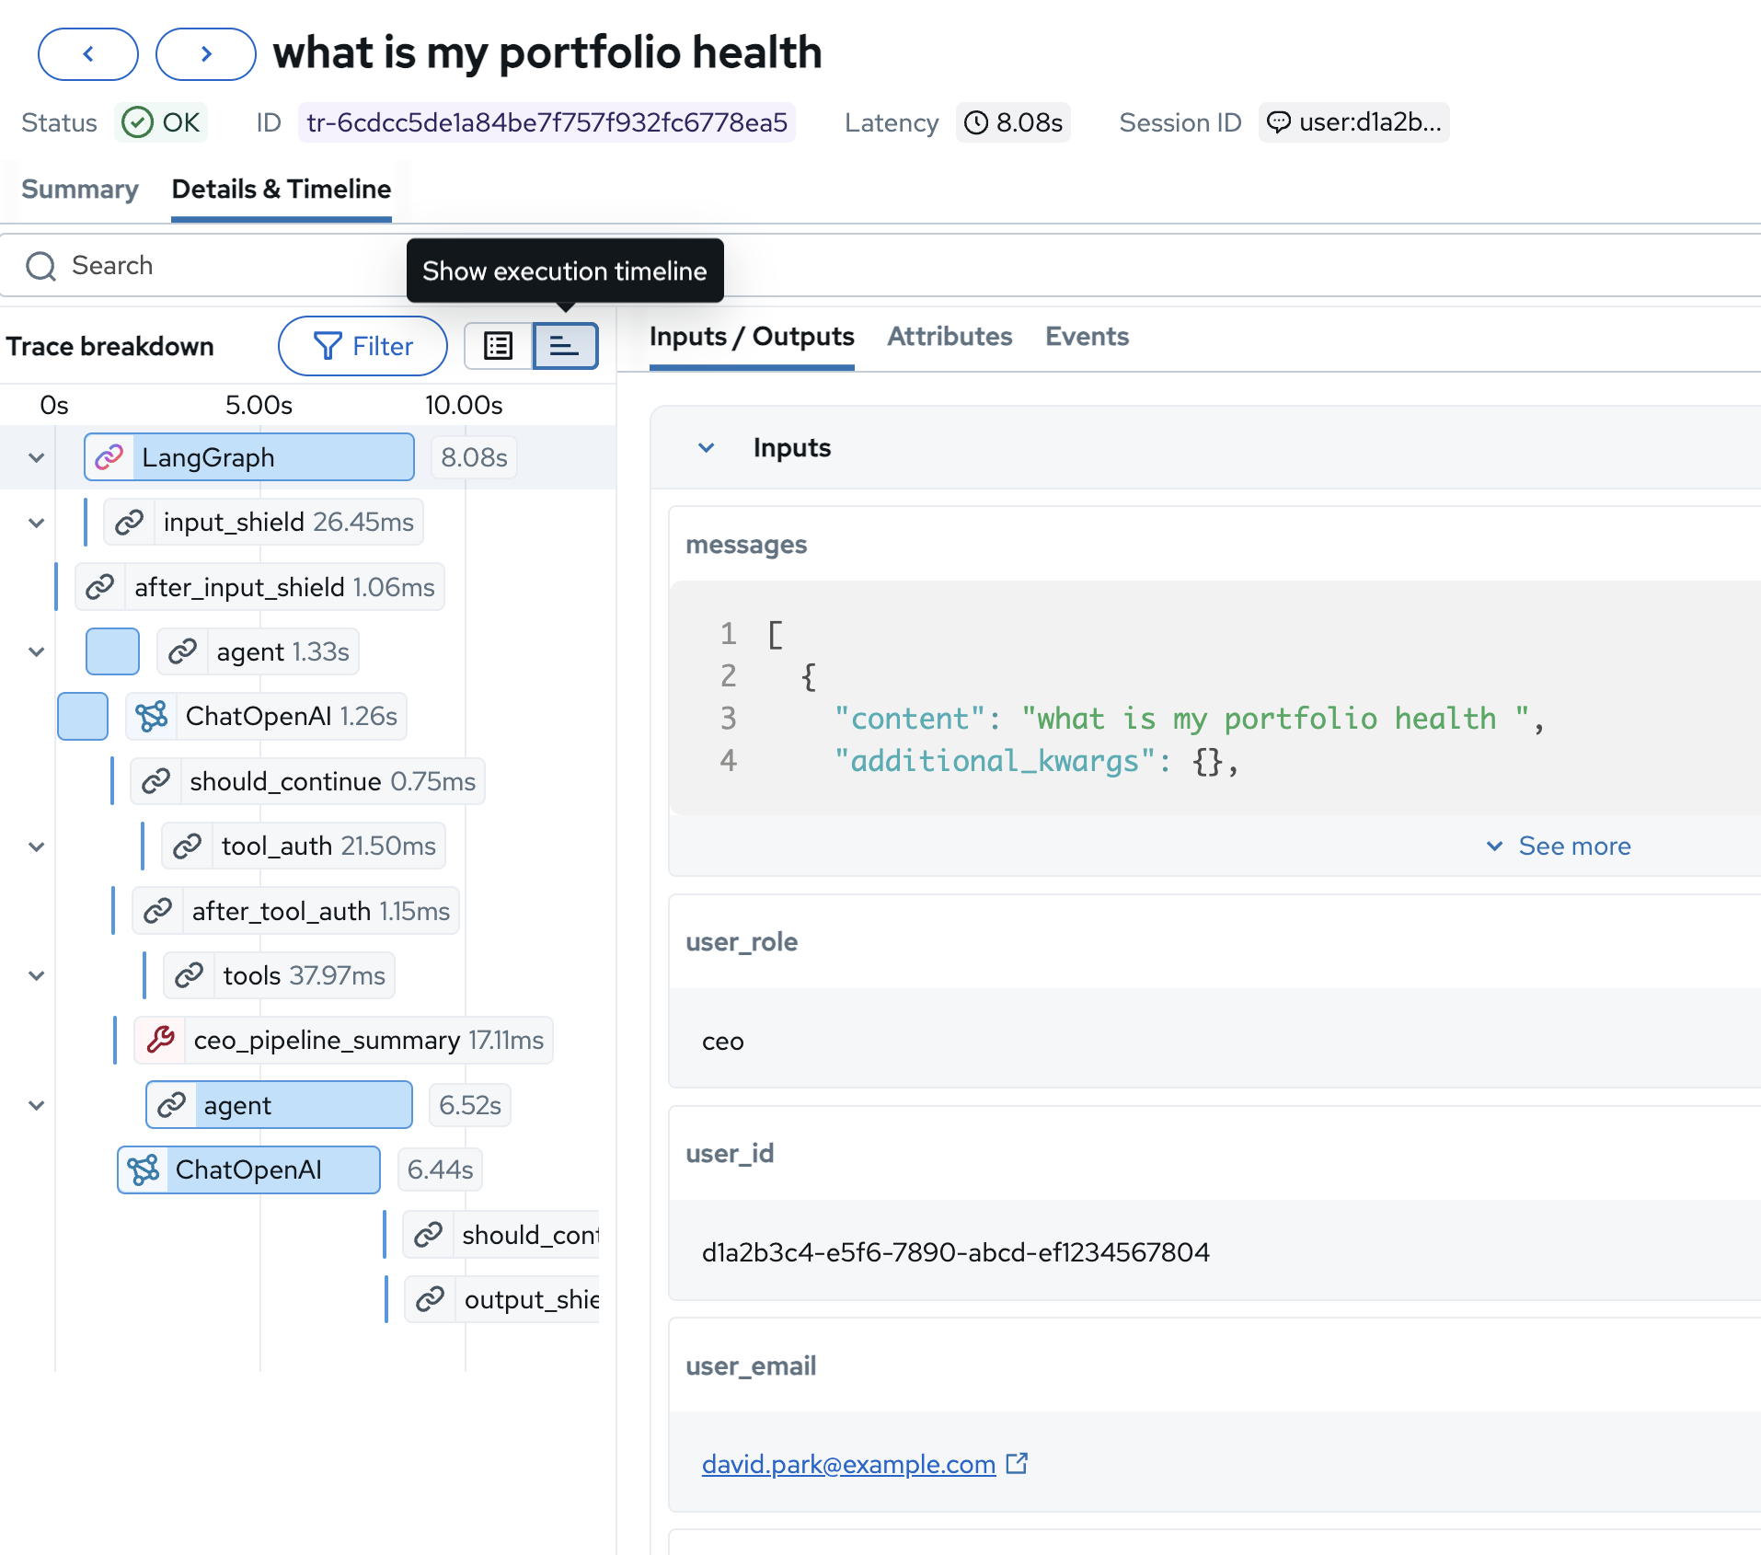Screen dimensions: 1761x1555
Task: Collapse the LangGraph root span
Action: tap(37, 457)
